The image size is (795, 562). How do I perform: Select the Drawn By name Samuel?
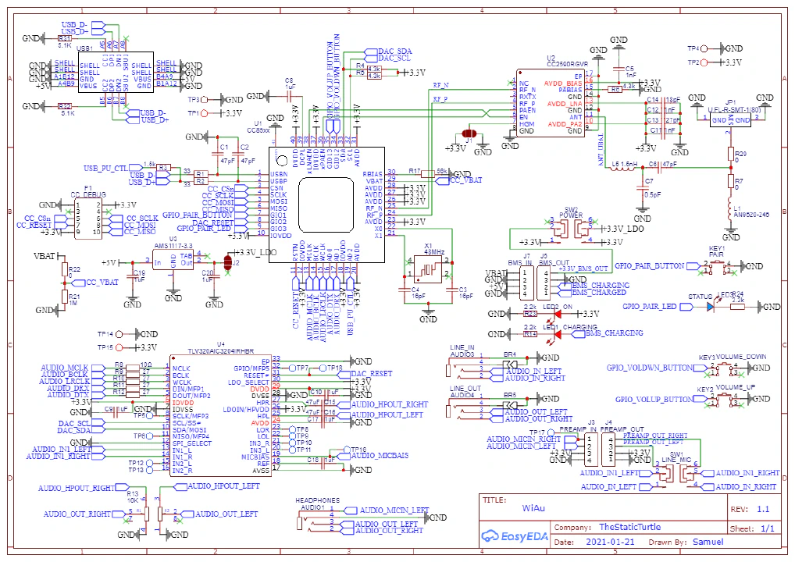point(708,542)
